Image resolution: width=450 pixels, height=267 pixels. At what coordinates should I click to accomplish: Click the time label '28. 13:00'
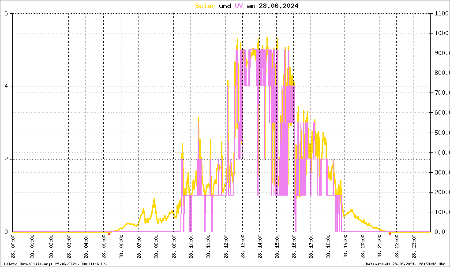coord(243,247)
